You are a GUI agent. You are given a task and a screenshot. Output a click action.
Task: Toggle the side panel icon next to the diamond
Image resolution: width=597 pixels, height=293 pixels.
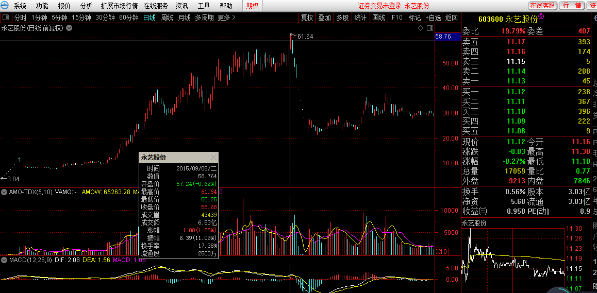pos(429,28)
